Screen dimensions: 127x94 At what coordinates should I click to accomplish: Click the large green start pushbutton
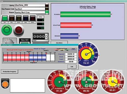7,30
